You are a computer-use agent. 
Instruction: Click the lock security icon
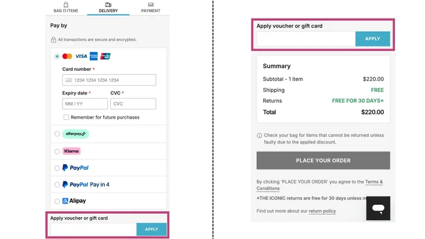pos(53,40)
